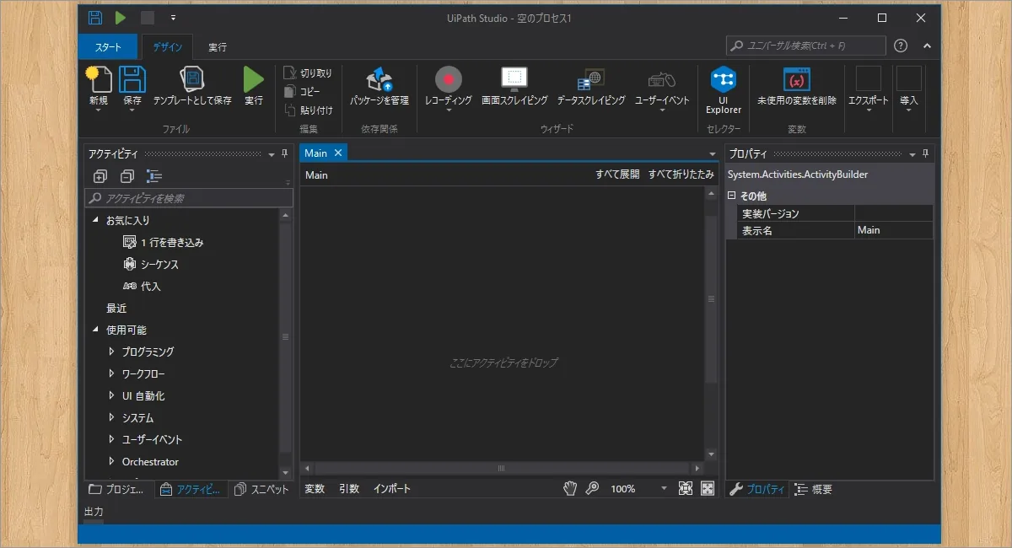Open the アクティビティ panel options dropdown arrow

click(272, 154)
